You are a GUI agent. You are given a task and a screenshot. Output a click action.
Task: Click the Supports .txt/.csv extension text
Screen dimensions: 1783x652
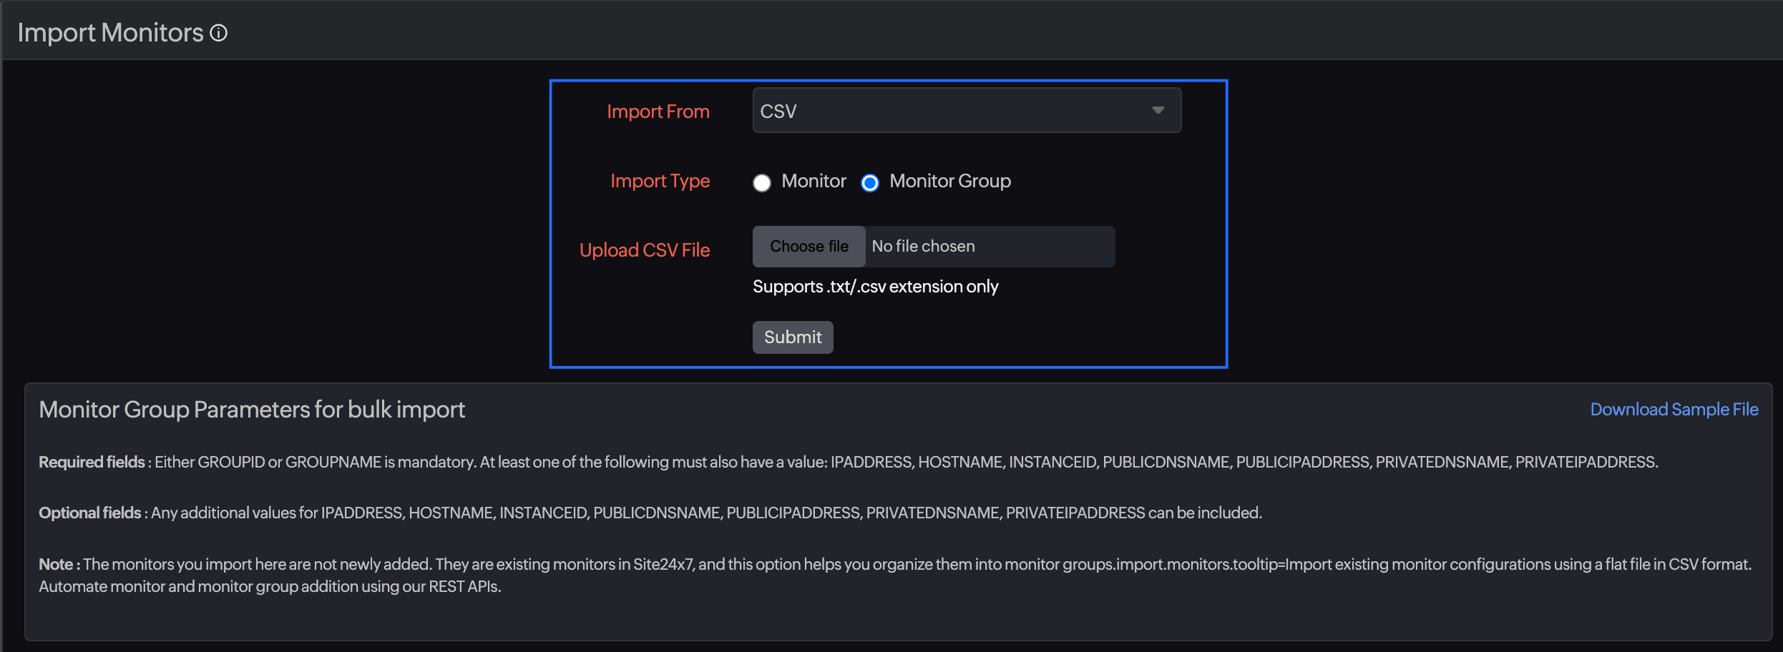[875, 286]
